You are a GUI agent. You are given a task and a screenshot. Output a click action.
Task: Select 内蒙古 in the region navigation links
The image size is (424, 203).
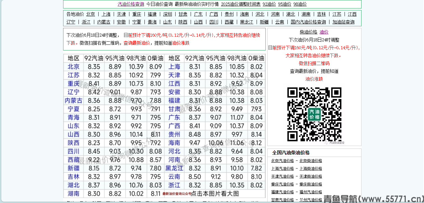(x=104, y=22)
